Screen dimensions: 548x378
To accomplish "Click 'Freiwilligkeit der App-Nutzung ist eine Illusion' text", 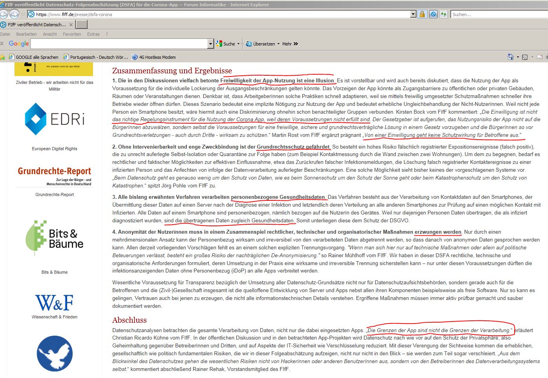I will pyautogui.click(x=277, y=80).
